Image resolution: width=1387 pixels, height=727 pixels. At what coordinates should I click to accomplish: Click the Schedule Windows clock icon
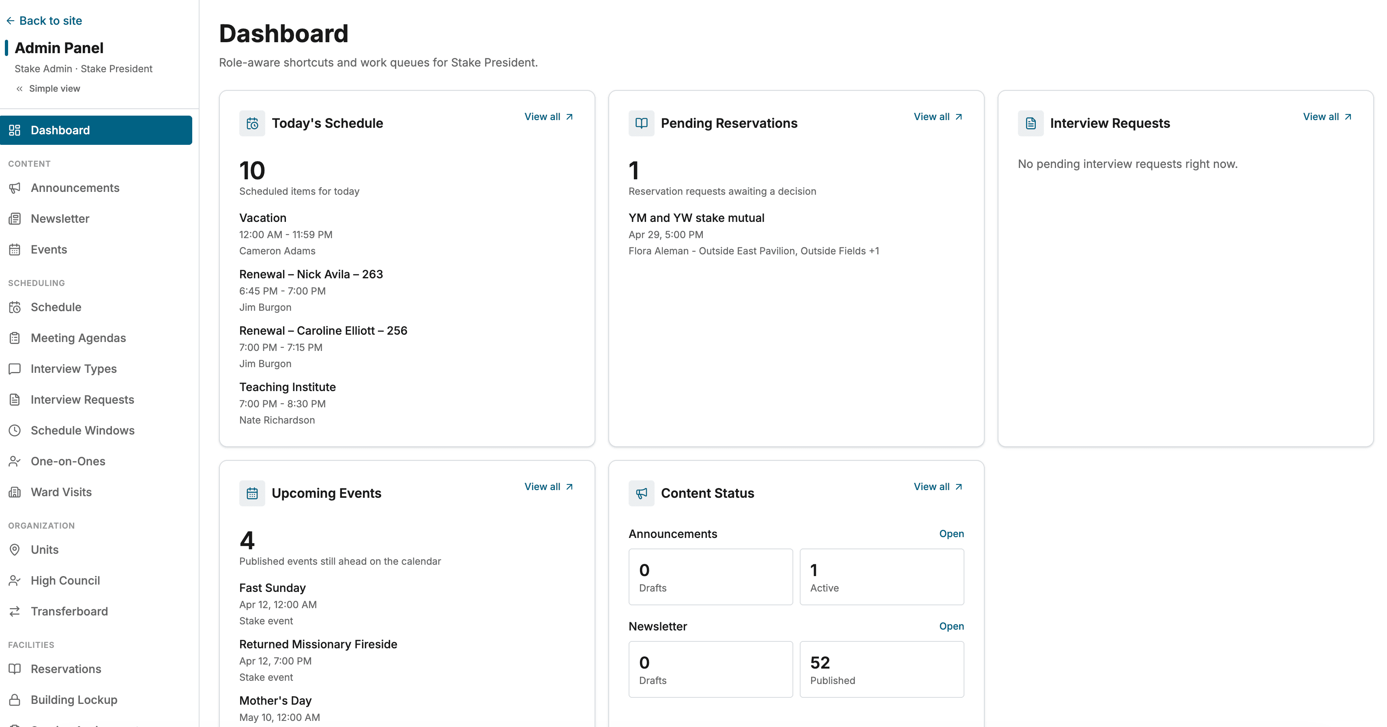click(15, 430)
